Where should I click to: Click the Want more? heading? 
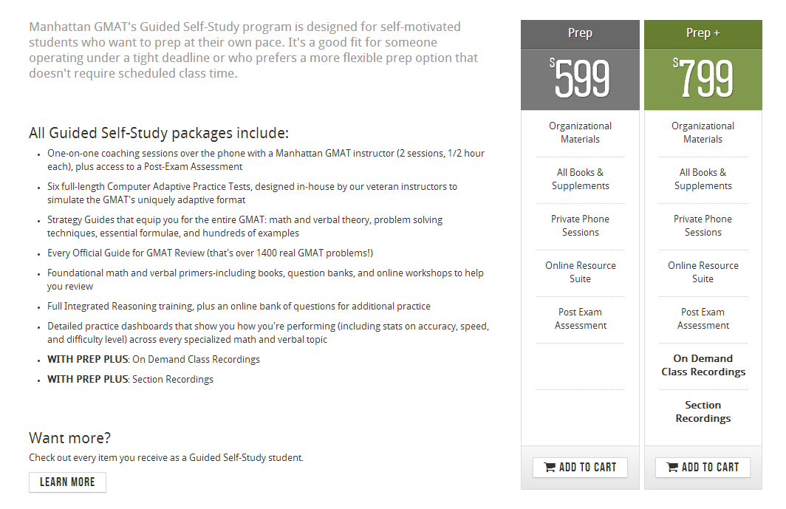click(69, 438)
